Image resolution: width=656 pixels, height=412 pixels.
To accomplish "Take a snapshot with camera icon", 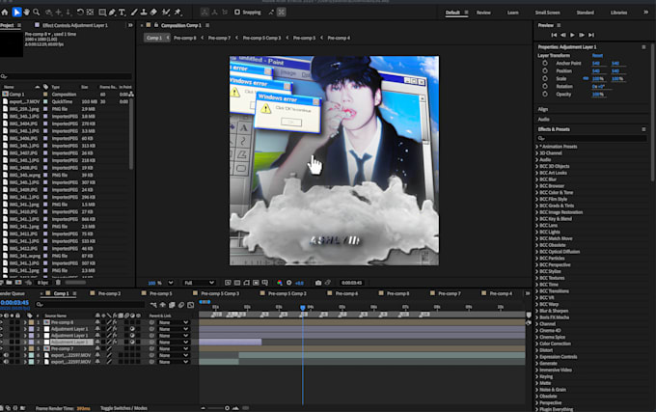I will pyautogui.click(x=318, y=283).
